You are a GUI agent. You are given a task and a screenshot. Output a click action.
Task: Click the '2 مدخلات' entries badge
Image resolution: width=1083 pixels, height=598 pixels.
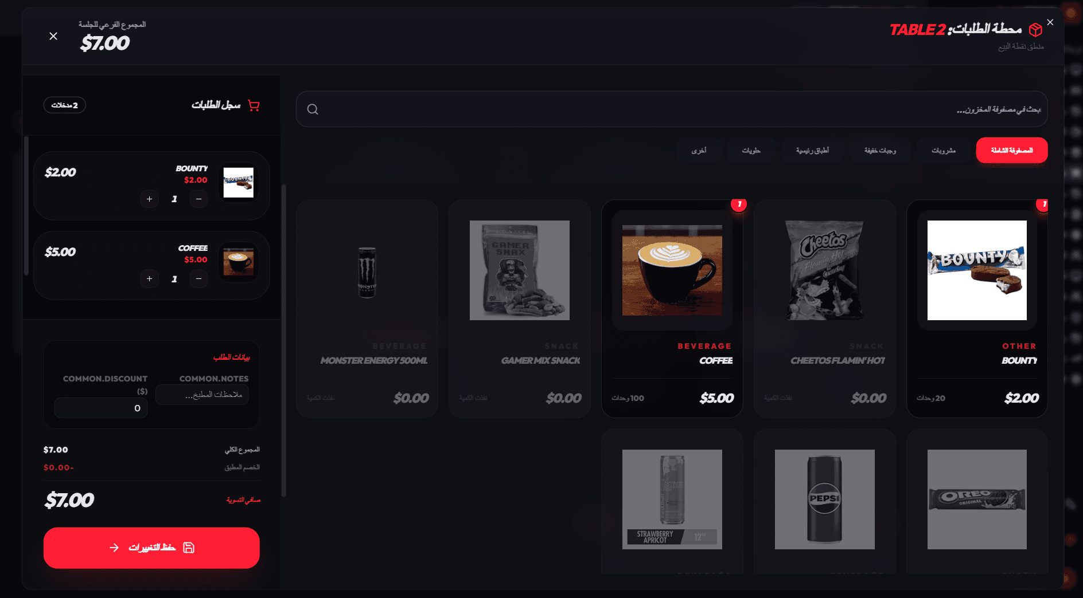[64, 105]
